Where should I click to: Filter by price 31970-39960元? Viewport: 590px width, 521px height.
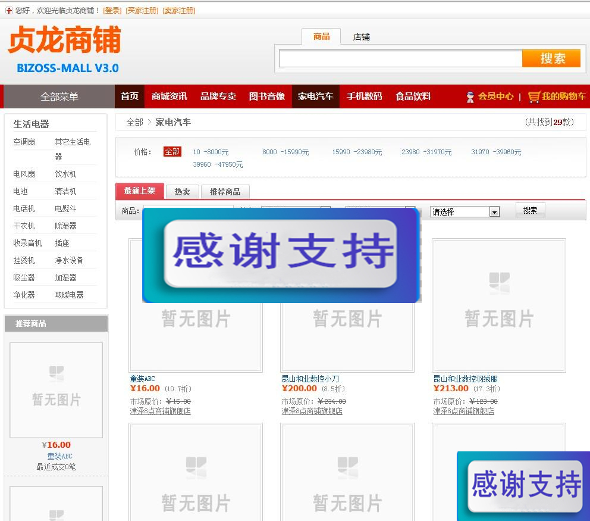(x=496, y=152)
